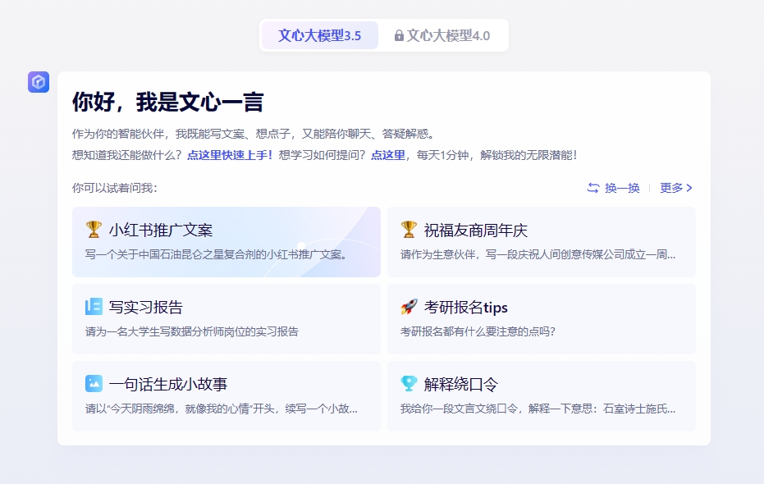
Task: Click the rocket icon on 考研报名tips
Action: [409, 307]
